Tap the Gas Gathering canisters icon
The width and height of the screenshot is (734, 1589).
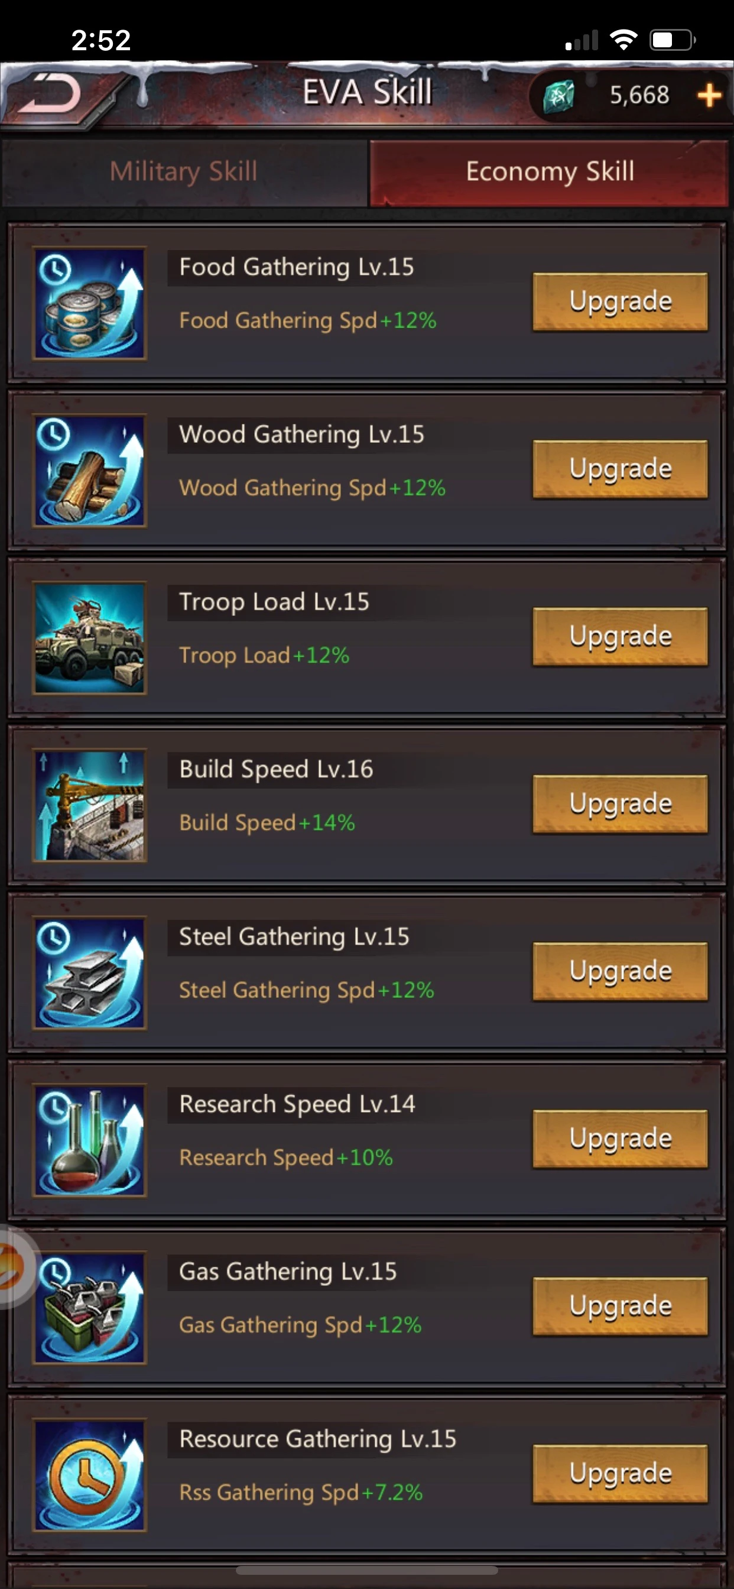pos(89,1308)
